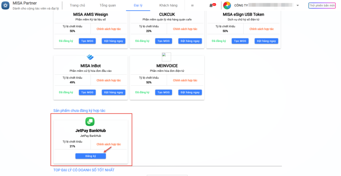Click the CUKCUK product title

click(167, 14)
